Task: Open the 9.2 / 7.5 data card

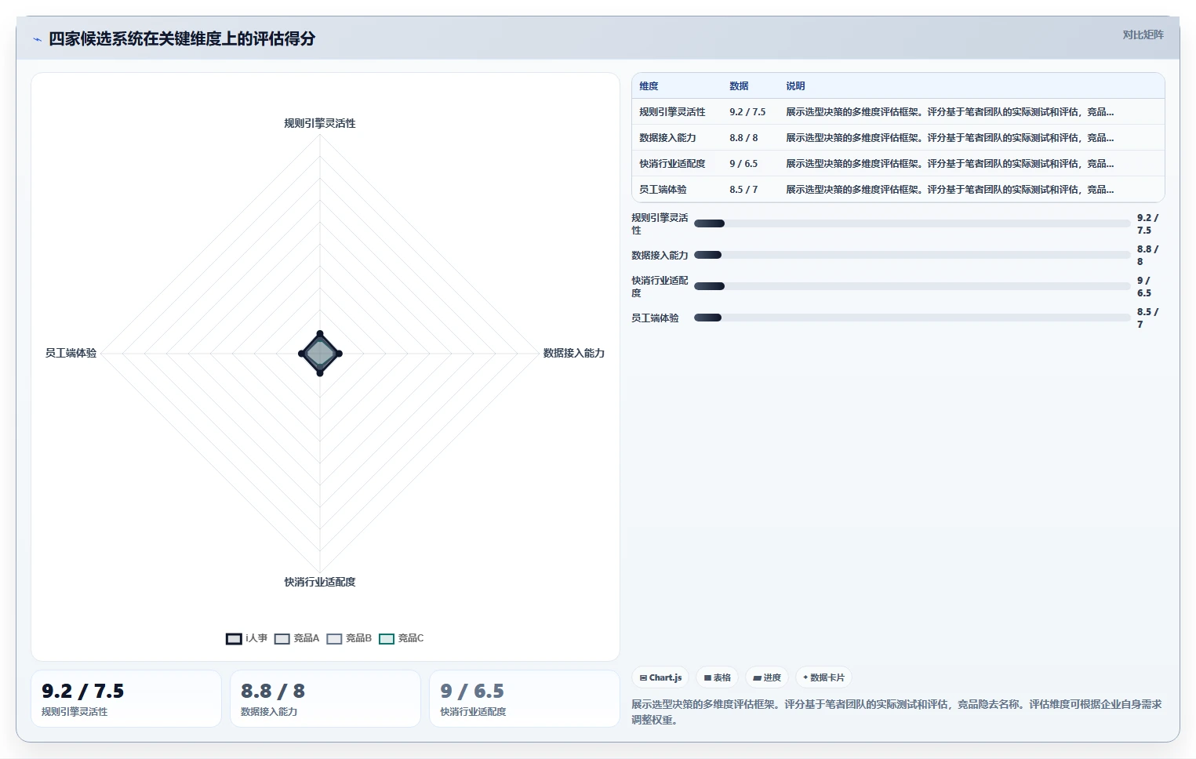Action: tap(126, 699)
